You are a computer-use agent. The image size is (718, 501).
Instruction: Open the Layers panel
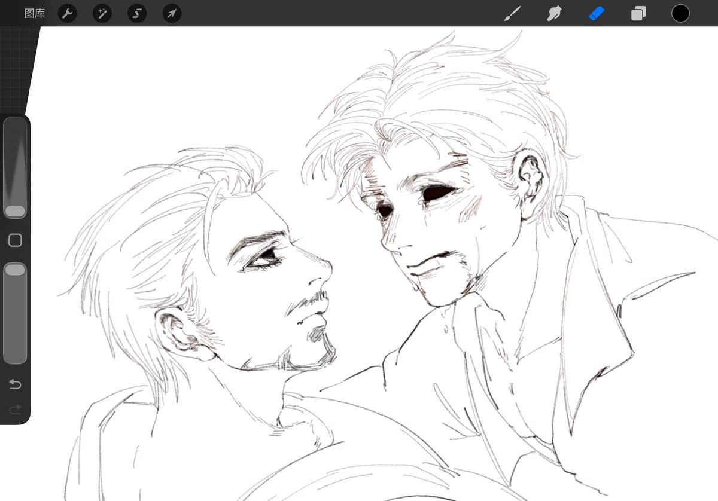click(638, 13)
